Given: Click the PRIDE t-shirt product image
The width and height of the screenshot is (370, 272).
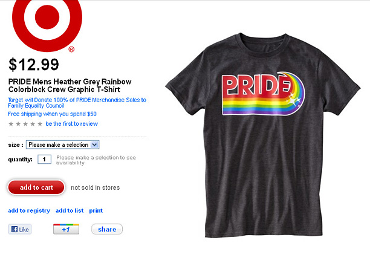Looking at the screenshot, I should [x=263, y=135].
